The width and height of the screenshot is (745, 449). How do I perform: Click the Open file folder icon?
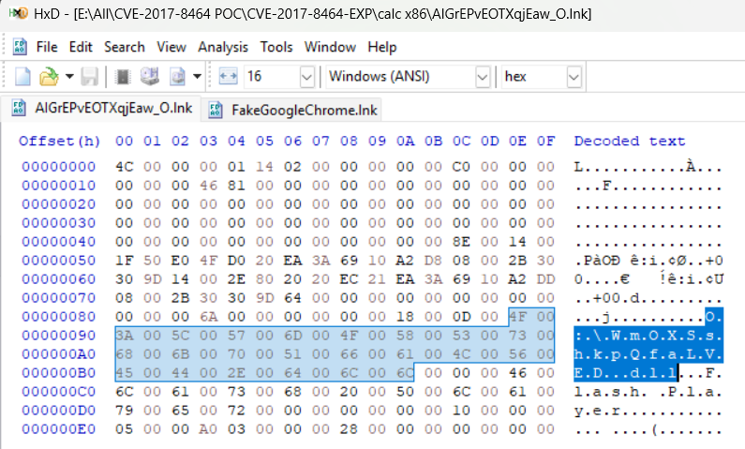49,77
